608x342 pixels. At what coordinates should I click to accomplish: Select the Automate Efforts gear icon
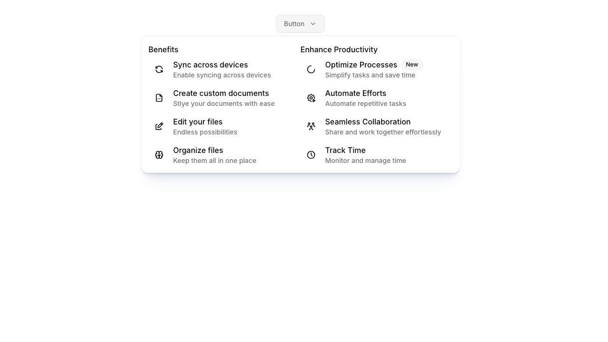[311, 98]
